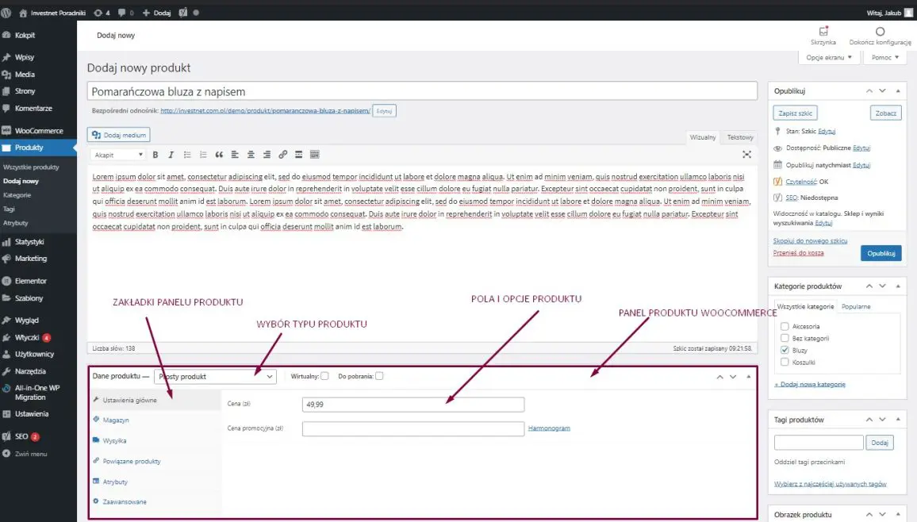Click the Cena price input field
Image resolution: width=917 pixels, height=522 pixels.
[x=412, y=404]
